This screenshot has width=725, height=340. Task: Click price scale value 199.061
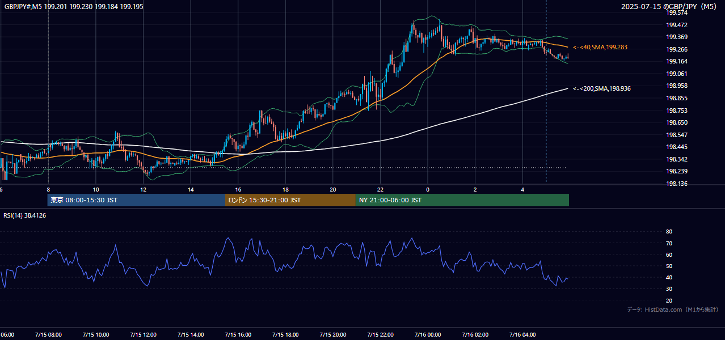click(x=677, y=74)
